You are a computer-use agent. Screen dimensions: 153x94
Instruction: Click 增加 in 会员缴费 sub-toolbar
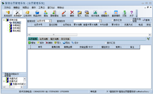click(32, 43)
